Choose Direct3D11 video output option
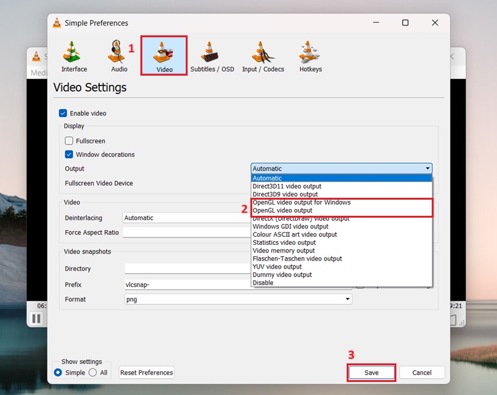 341,186
